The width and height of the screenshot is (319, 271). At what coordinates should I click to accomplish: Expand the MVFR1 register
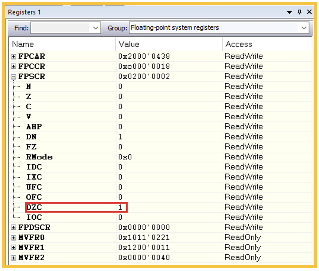tap(13, 247)
